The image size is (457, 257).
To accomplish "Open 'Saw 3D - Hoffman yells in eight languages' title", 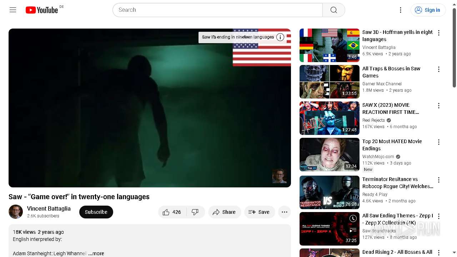I will click(397, 36).
